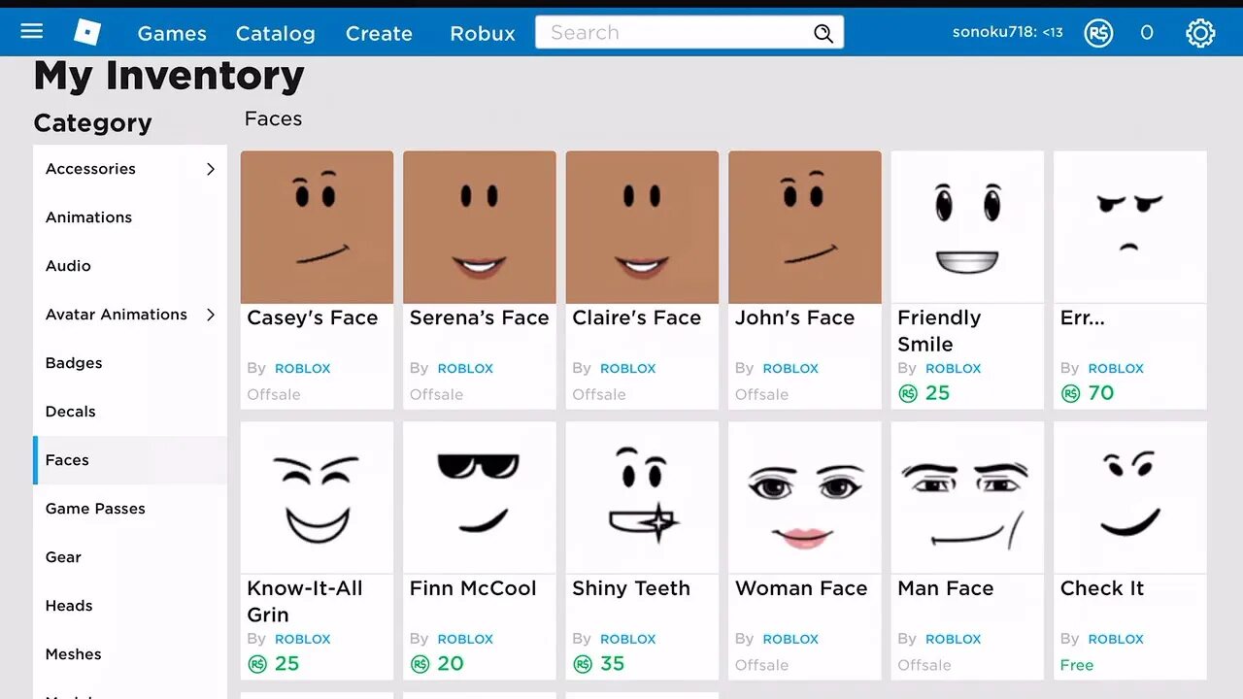Image resolution: width=1243 pixels, height=699 pixels.
Task: Click ROBLOX creator link under Casey's Face
Action: click(x=303, y=369)
